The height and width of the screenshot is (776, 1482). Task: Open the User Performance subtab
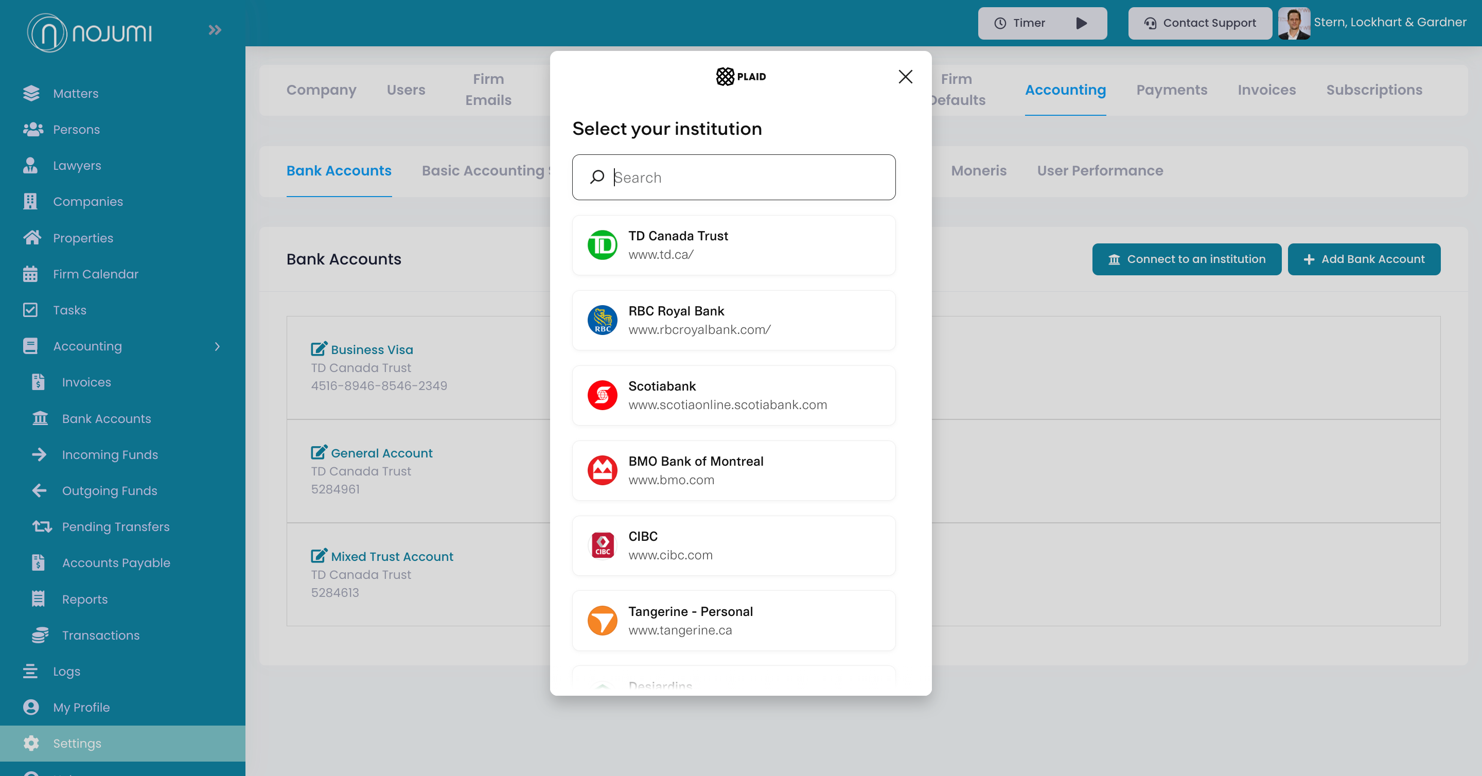tap(1100, 170)
